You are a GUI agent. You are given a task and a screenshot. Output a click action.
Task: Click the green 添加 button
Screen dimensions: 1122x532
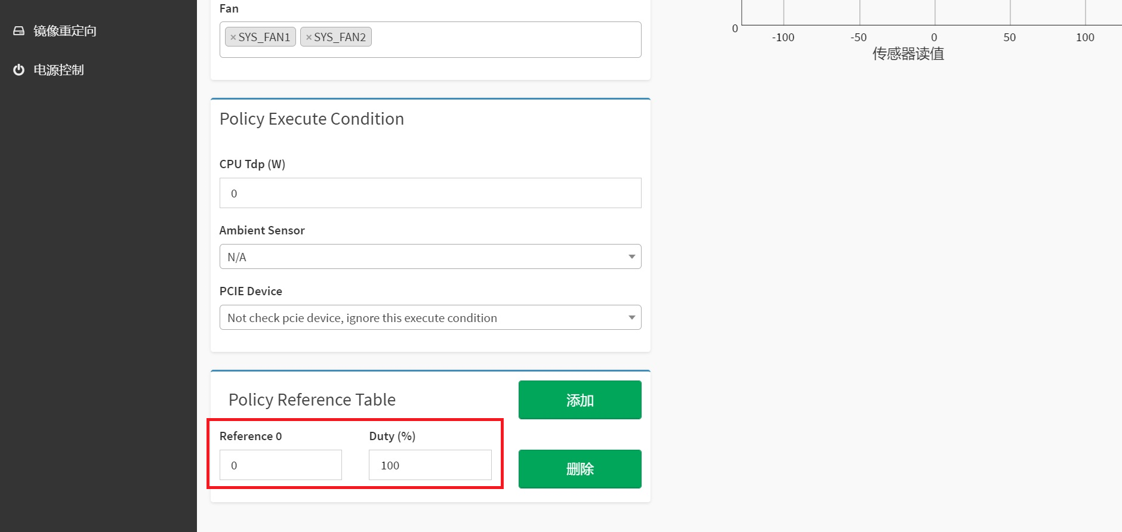click(580, 400)
